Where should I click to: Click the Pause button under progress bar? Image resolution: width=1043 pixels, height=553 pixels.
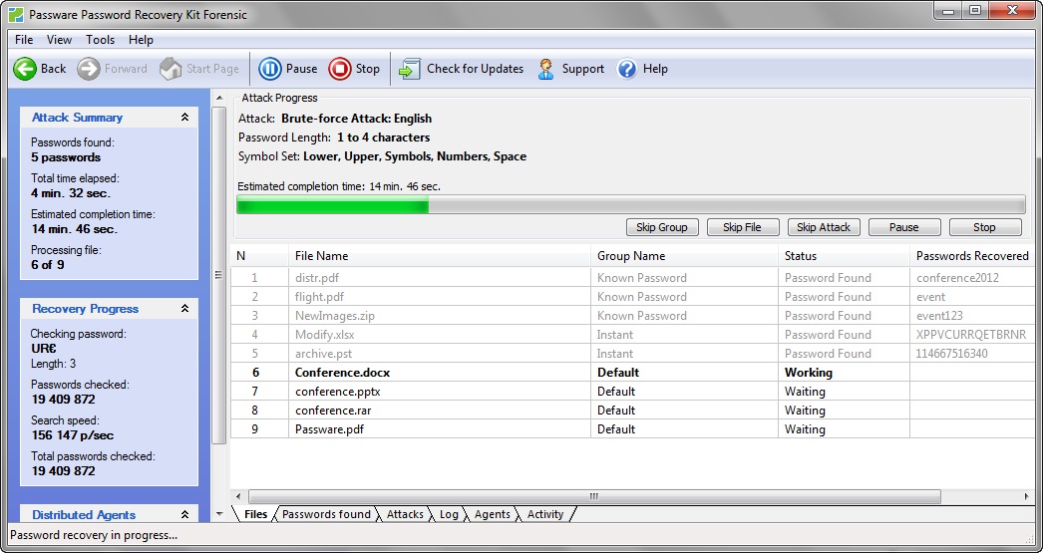[x=904, y=227]
